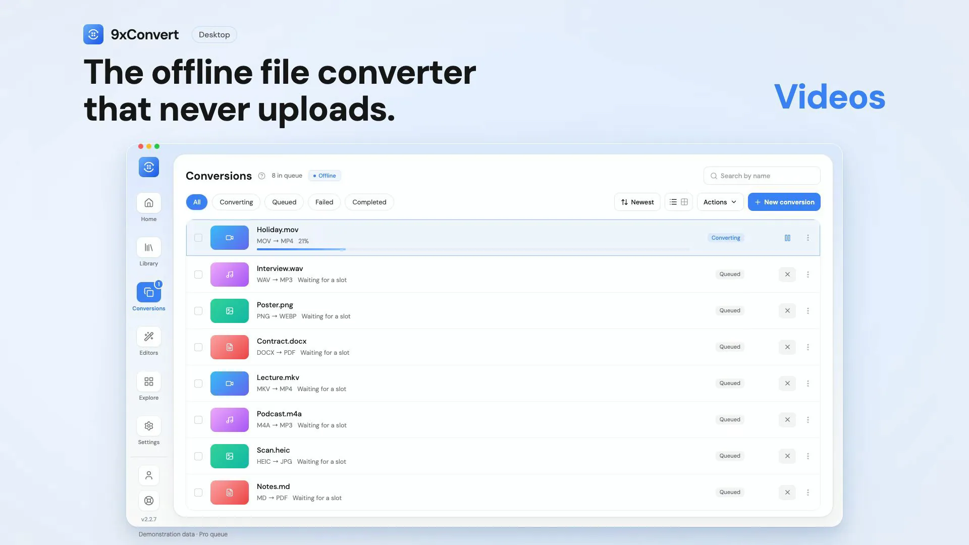Open the Newest sort dropdown
The width and height of the screenshot is (969, 545).
(x=637, y=202)
